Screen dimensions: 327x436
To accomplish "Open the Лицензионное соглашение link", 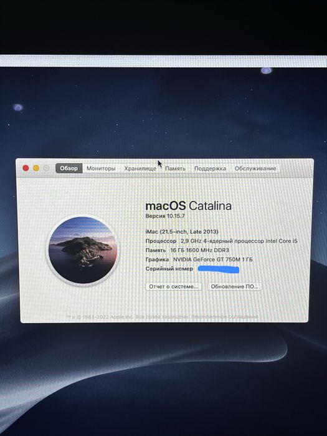I will click(225, 317).
